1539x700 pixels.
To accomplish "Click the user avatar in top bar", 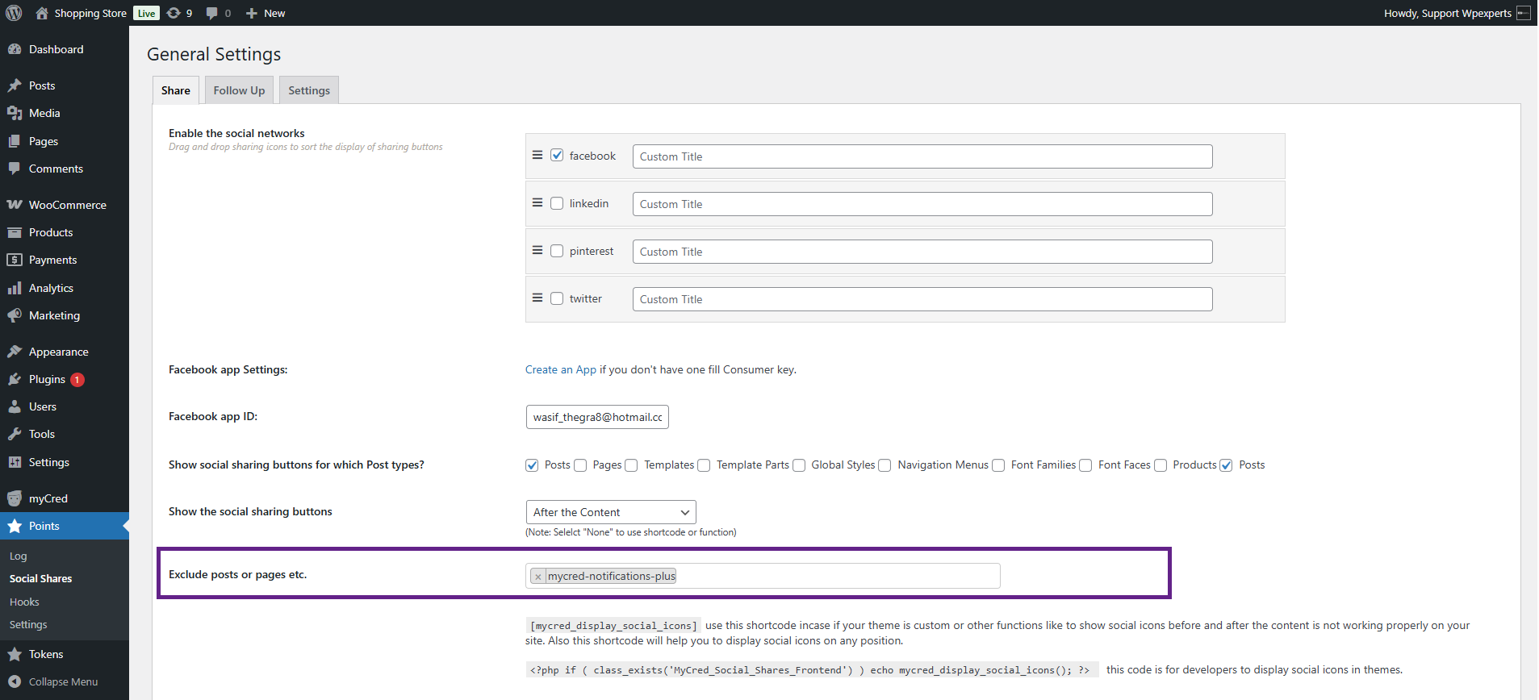I will click(1523, 13).
